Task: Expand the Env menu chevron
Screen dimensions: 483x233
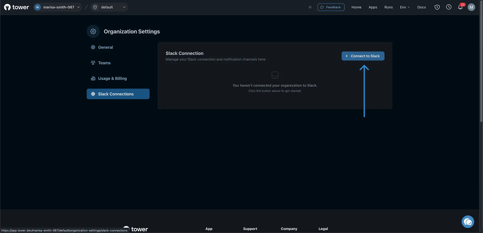Action: 409,7
